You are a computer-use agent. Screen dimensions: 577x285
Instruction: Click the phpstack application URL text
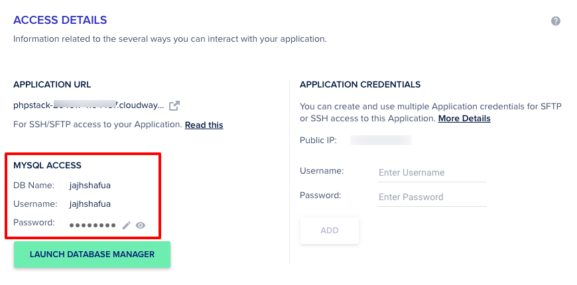(88, 105)
